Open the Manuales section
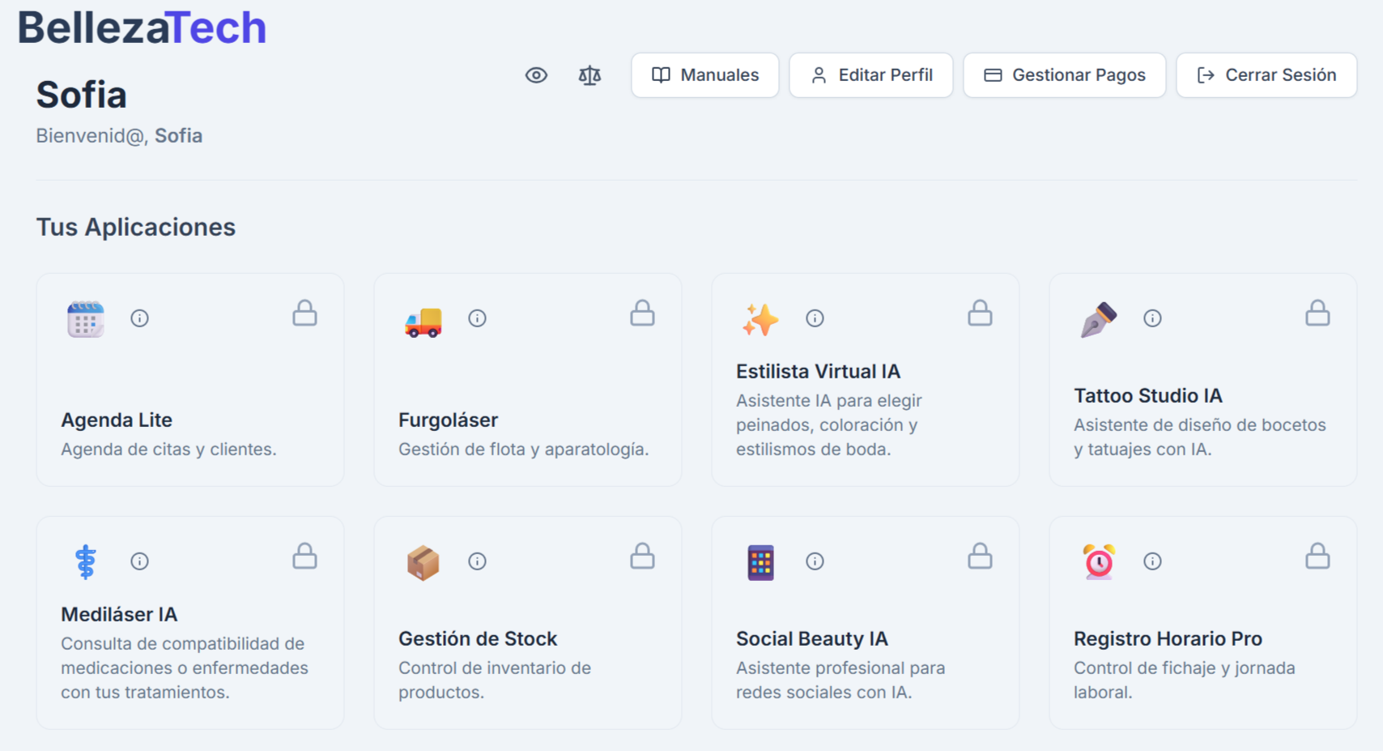The image size is (1383, 751). (x=704, y=75)
